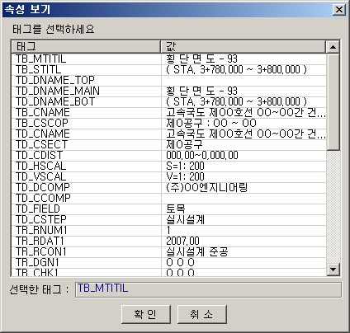The height and width of the screenshot is (333, 350).
Task: Click the scrollbar down arrow
Action: (333, 269)
